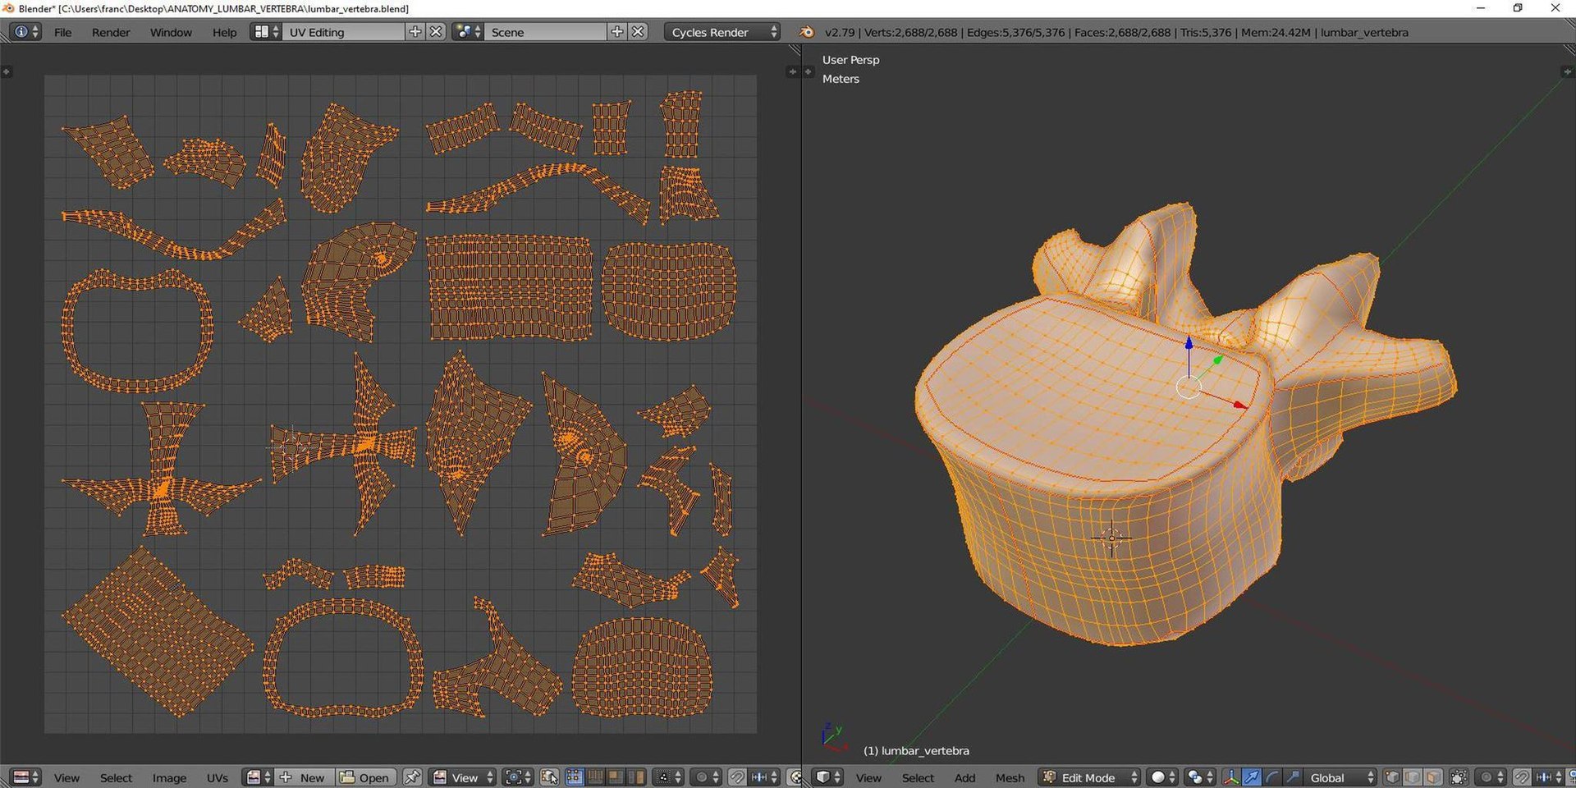Open the 3D view pivot point selector
1576x788 pixels.
coord(1200,777)
